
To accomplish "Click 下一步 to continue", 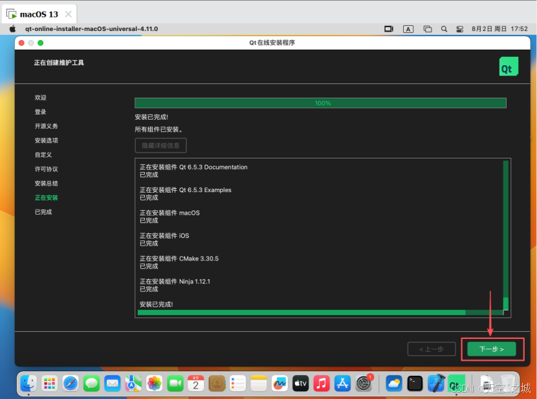I will click(492, 349).
